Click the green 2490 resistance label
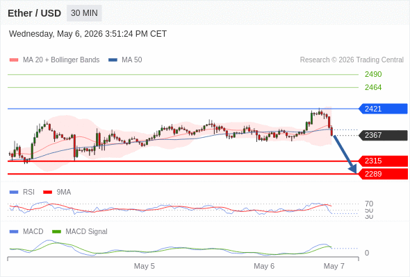This screenshot has height=277, width=410. [373, 74]
